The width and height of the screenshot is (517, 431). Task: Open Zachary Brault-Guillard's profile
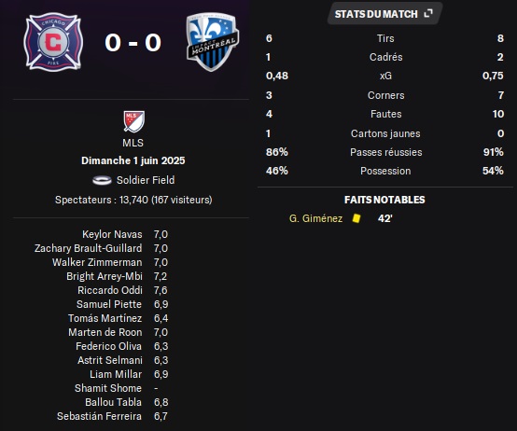tap(88, 248)
